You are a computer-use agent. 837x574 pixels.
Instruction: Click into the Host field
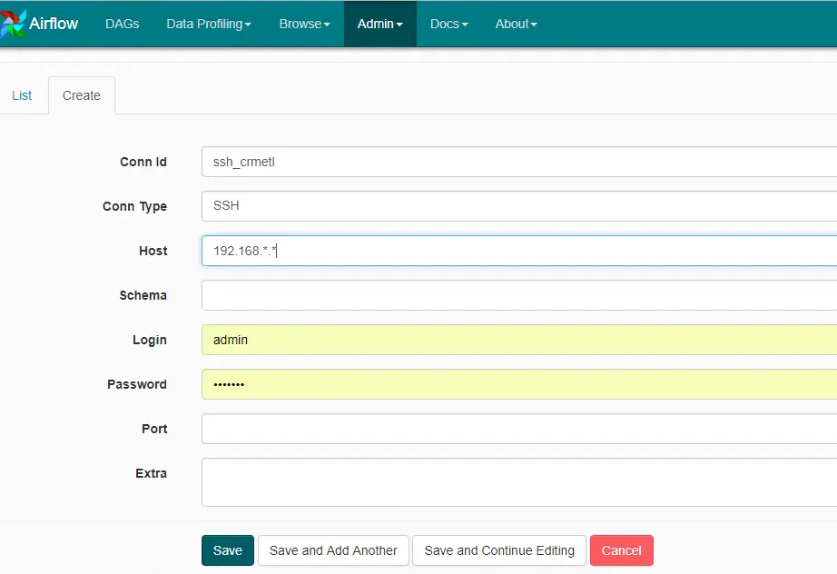[519, 251]
